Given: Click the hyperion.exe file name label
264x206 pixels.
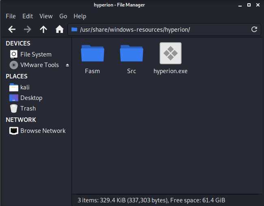Looking at the screenshot, I should [x=171, y=71].
